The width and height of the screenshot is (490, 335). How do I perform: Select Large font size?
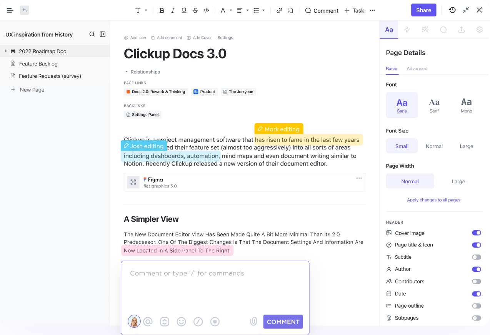pos(467,146)
